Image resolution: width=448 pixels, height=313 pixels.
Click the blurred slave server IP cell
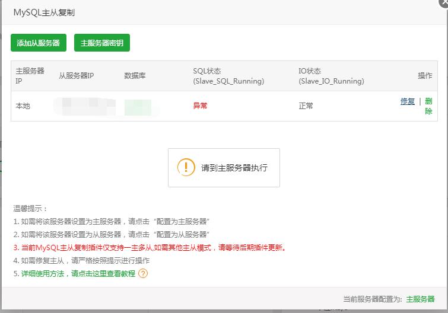pyautogui.click(x=85, y=106)
